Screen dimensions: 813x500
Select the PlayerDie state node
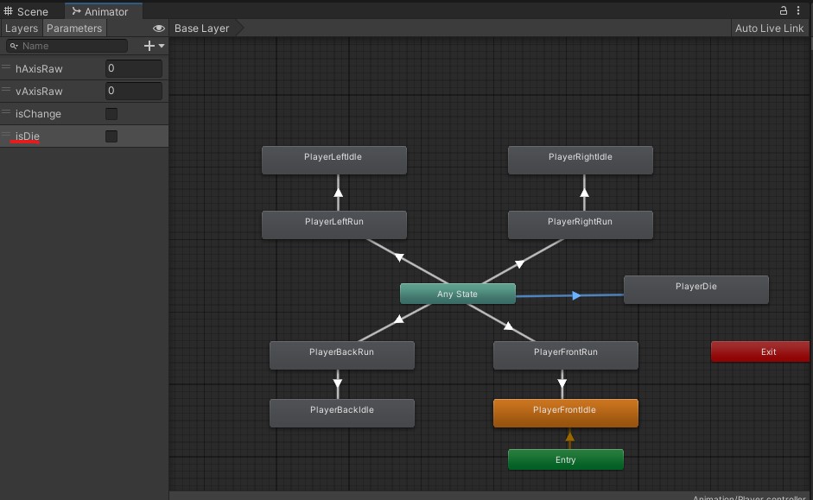(695, 289)
